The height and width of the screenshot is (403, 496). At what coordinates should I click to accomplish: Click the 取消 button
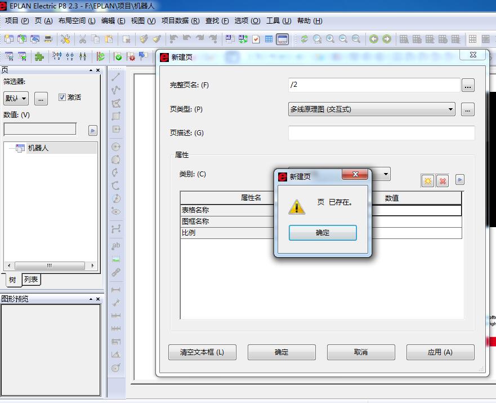361,352
